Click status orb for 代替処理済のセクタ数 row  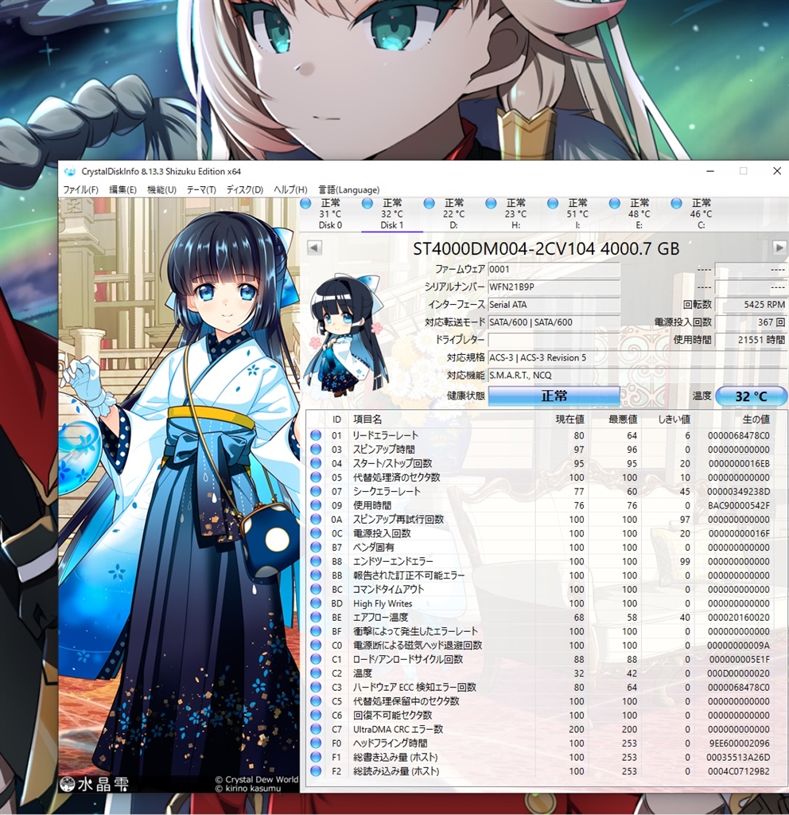(316, 478)
